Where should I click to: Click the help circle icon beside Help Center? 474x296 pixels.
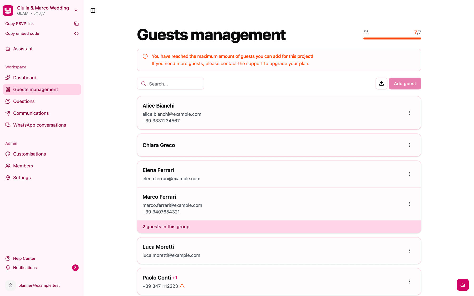[x=8, y=258]
